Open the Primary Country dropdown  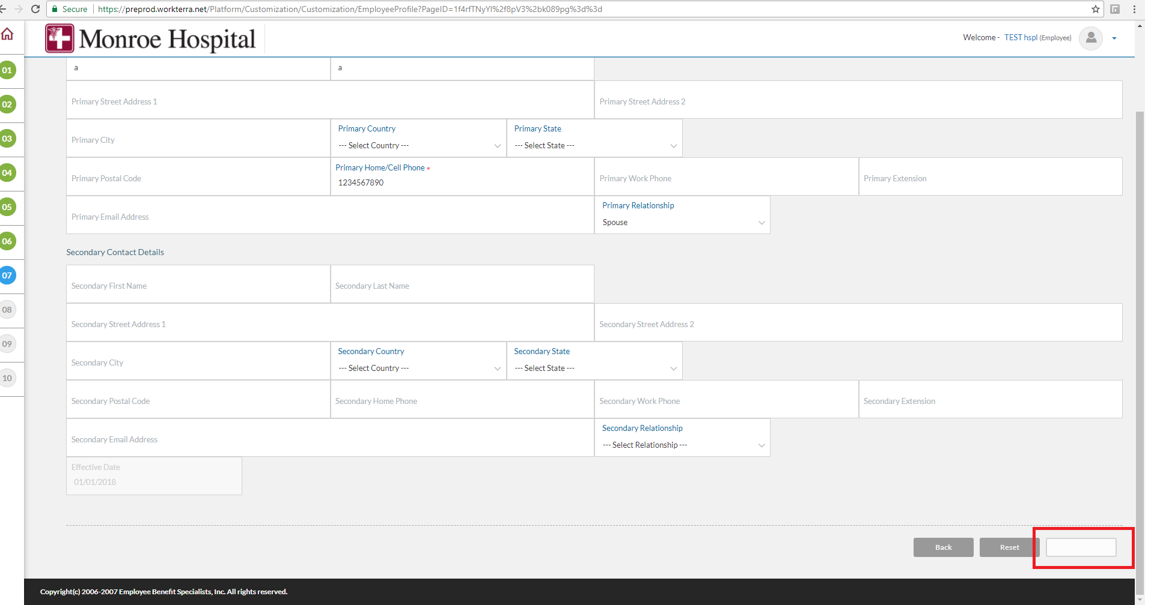(x=418, y=146)
